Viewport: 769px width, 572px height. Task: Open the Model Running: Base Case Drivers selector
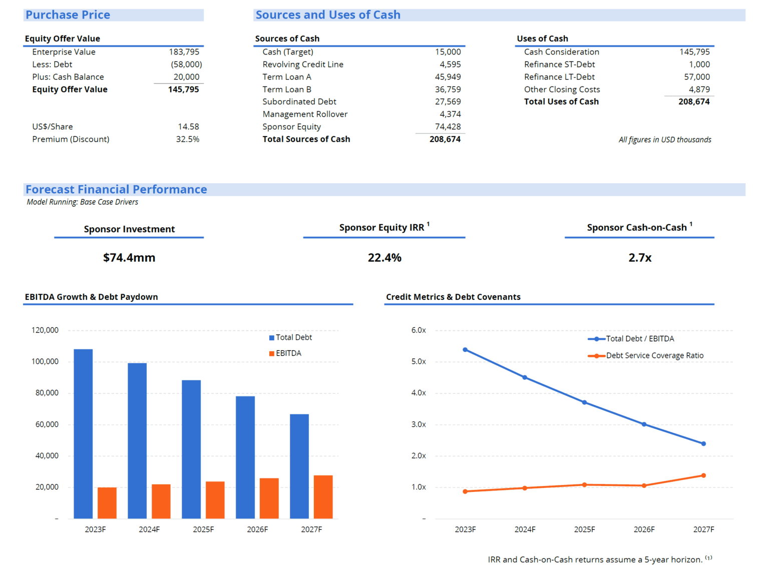(x=83, y=202)
